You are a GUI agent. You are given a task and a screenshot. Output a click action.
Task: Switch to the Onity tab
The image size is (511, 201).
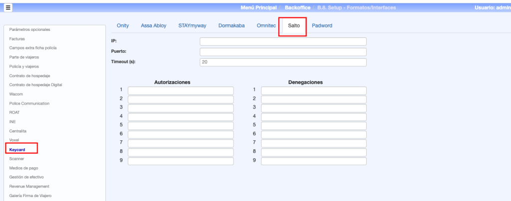122,25
